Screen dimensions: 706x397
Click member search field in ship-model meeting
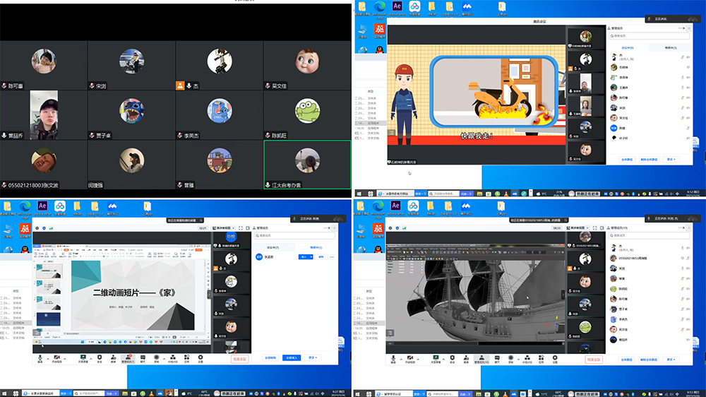tap(648, 236)
